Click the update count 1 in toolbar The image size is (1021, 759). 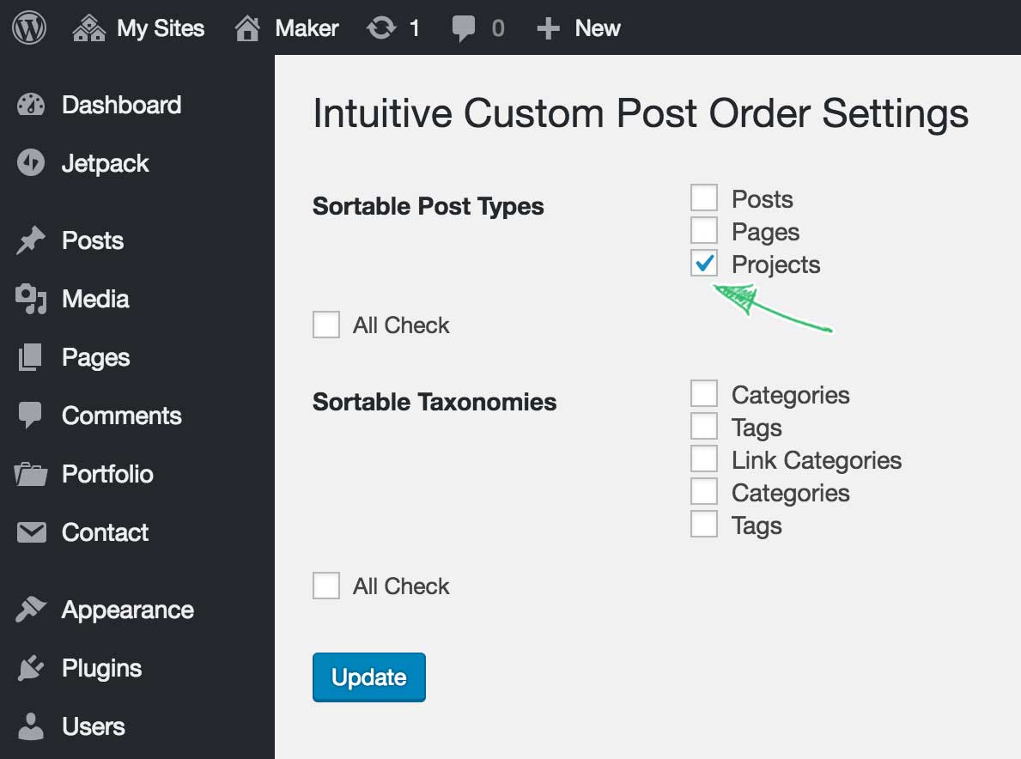[x=414, y=28]
